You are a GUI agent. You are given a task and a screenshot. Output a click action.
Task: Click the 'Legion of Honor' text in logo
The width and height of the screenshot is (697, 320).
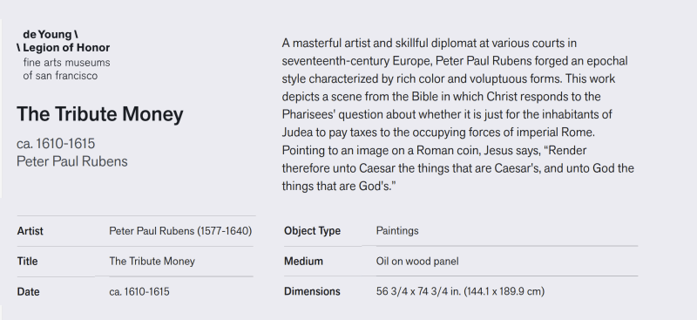click(66, 47)
